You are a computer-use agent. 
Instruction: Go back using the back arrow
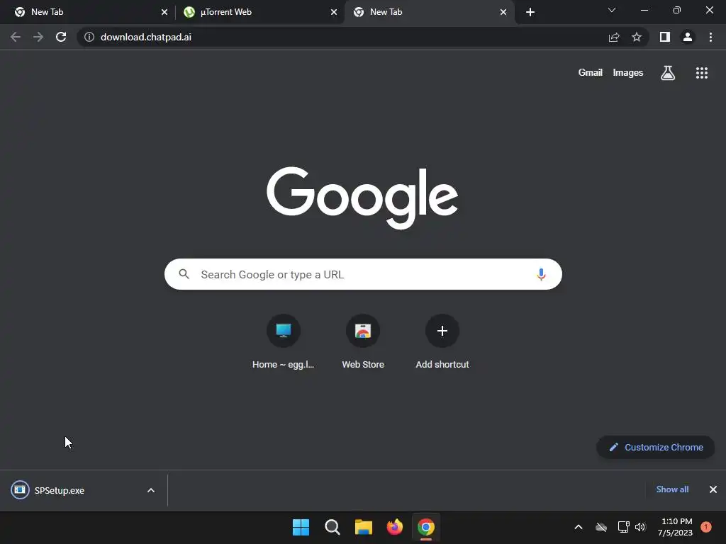16,37
